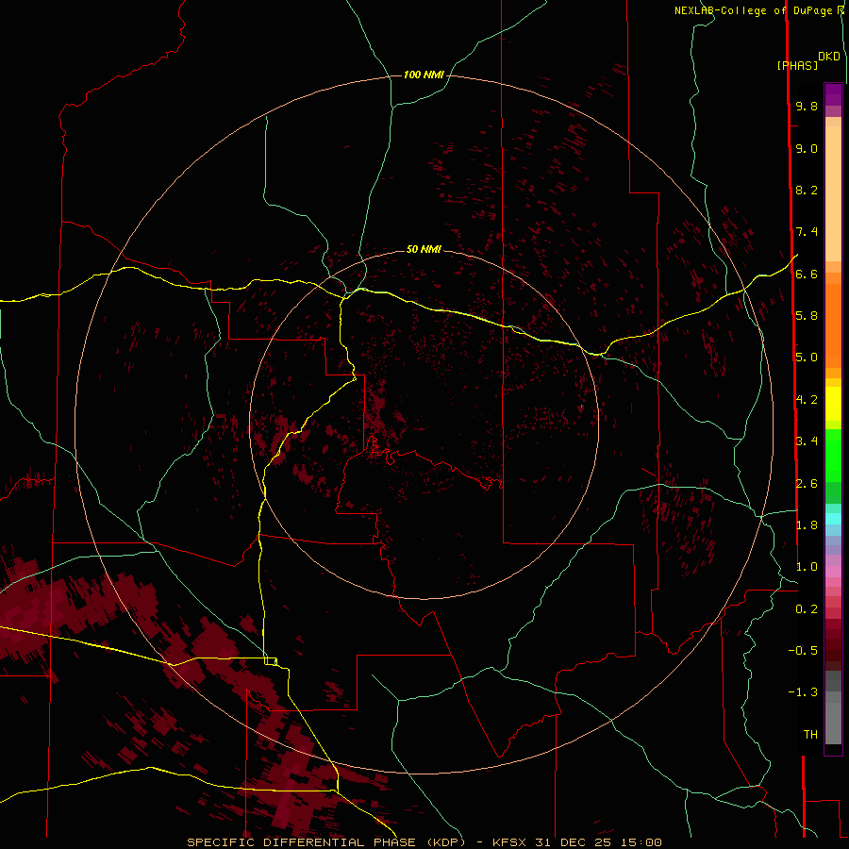Click the KFSX station identifier
Viewport: 849px width, 849px height.
click(510, 842)
